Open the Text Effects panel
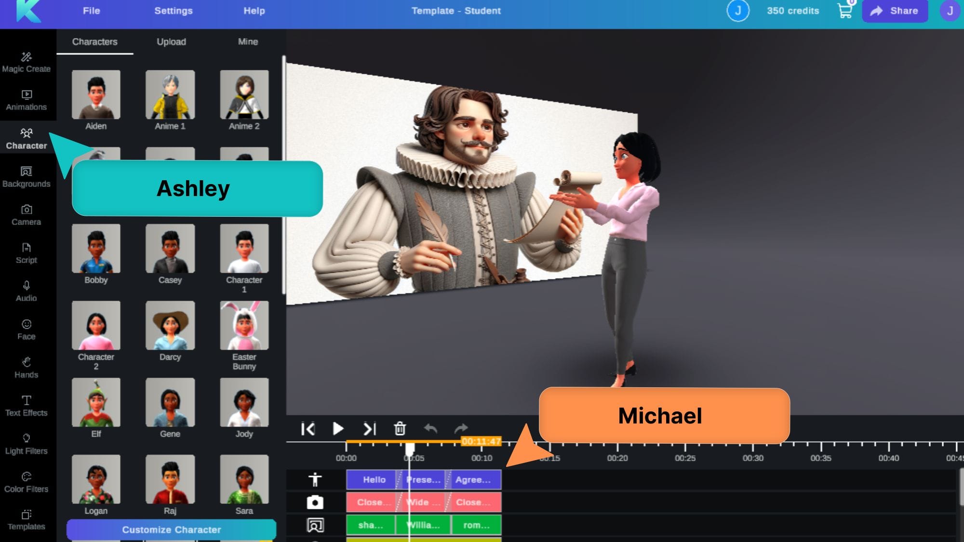The width and height of the screenshot is (964, 542). (27, 404)
